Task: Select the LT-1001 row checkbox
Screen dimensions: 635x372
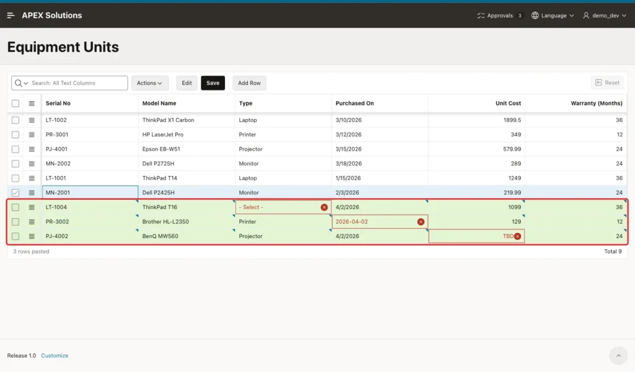Action: (x=16, y=179)
